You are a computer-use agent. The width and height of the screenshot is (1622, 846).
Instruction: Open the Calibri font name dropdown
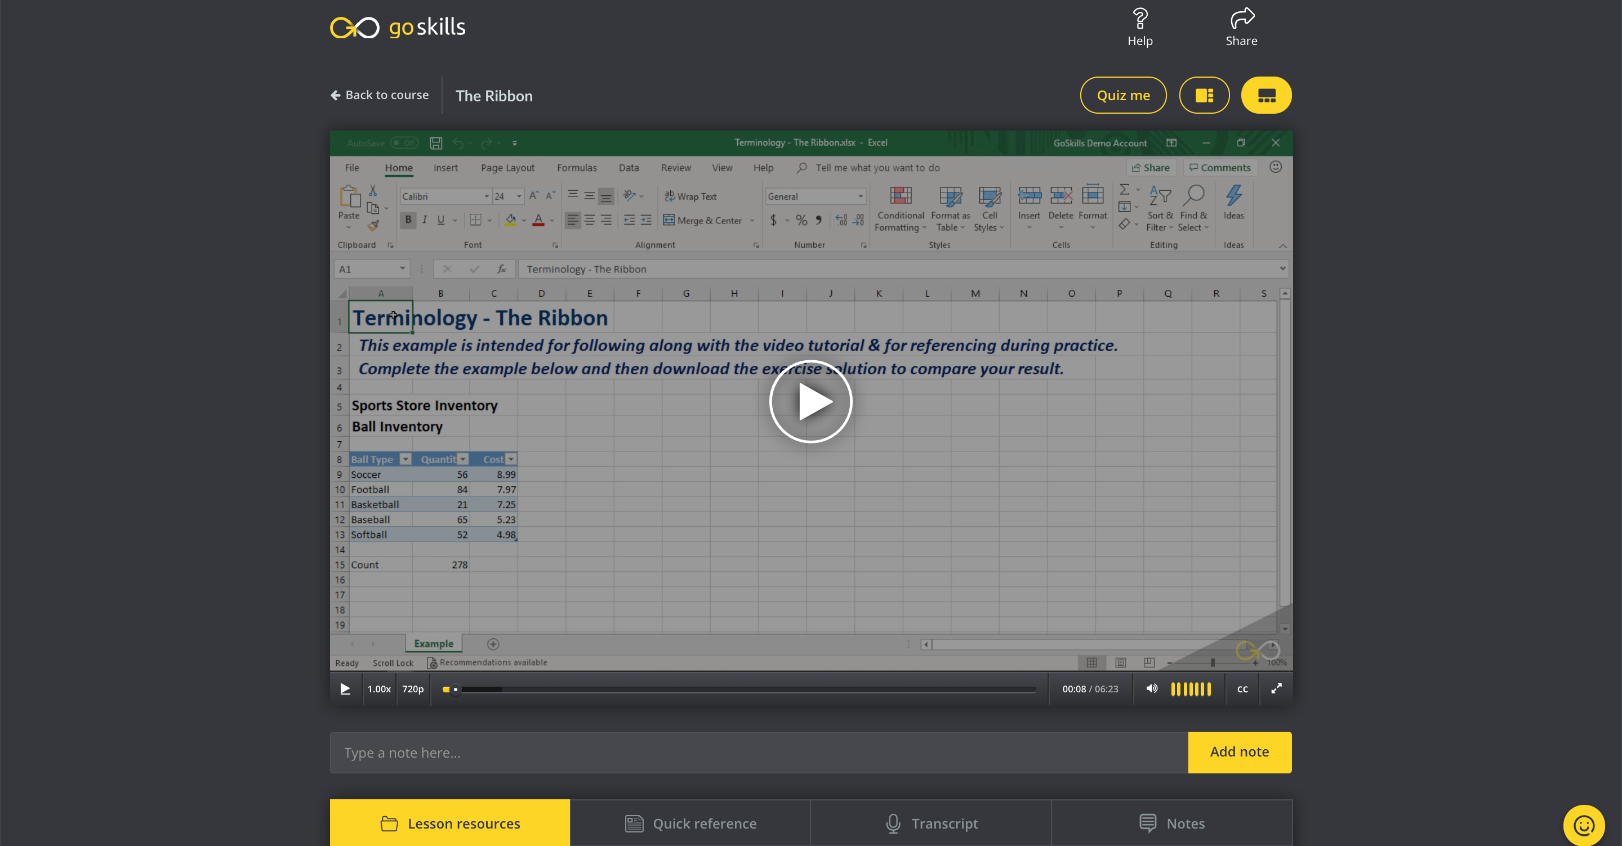coord(486,196)
